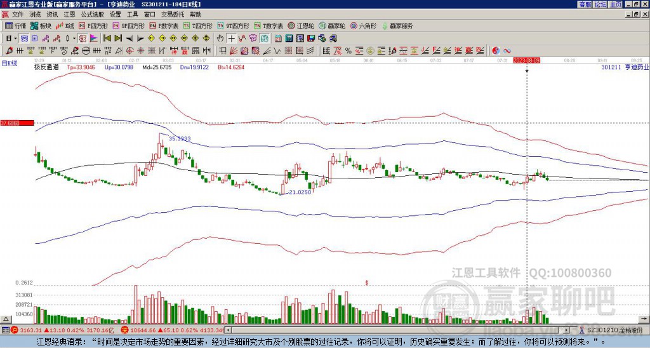650x348 pixels.
Task: Click the 21.0250 low price label
Action: tap(300, 192)
